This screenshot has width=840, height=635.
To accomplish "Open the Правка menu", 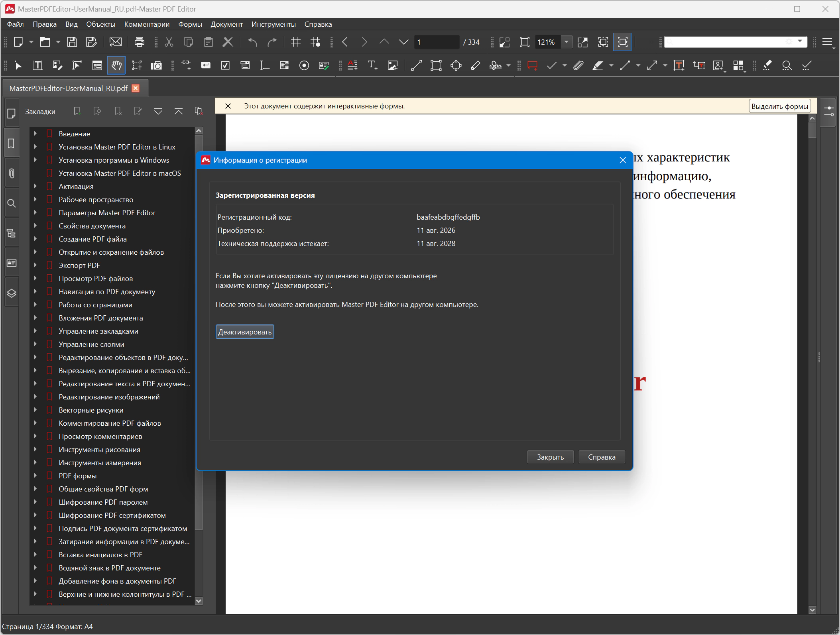I will tap(45, 24).
